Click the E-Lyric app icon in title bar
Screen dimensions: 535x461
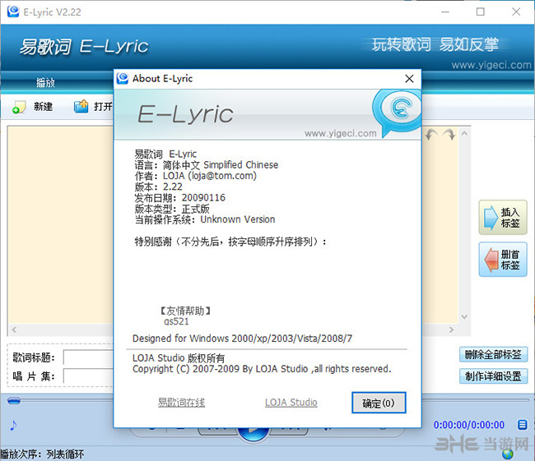(x=13, y=12)
